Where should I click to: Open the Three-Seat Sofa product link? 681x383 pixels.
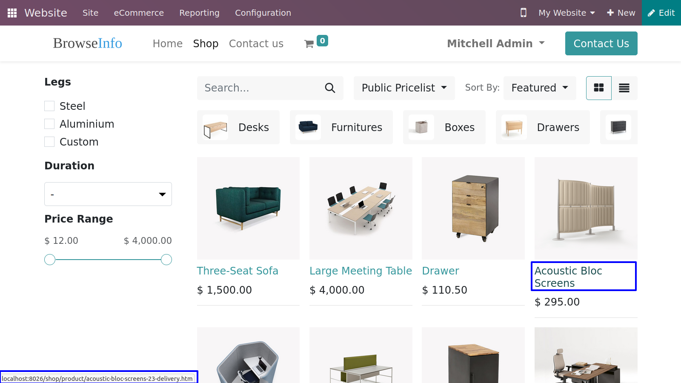pos(237,271)
